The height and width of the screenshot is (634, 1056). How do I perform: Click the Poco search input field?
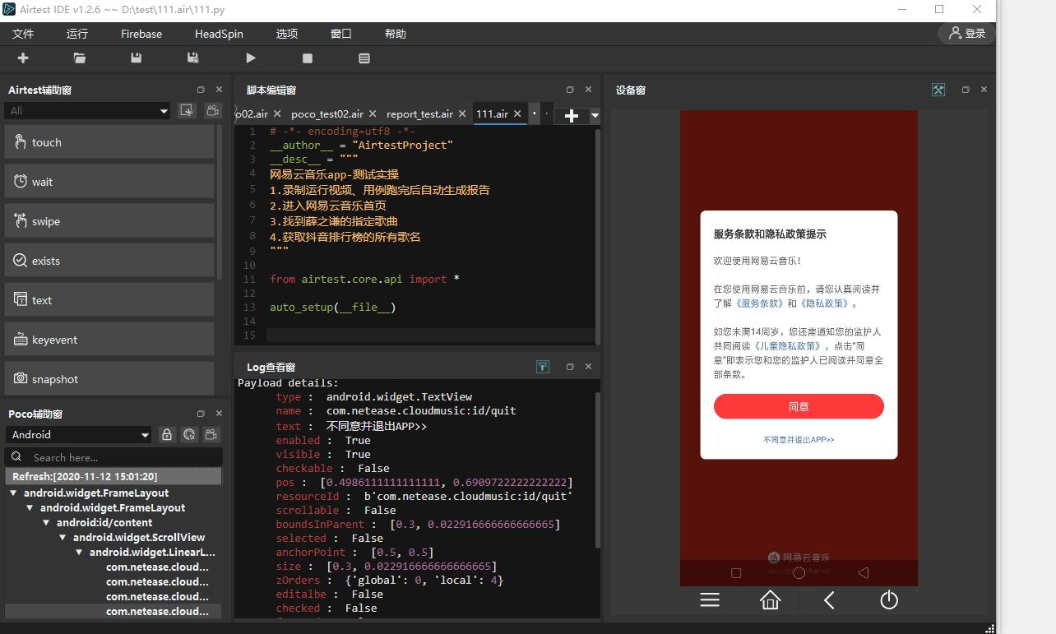pos(123,457)
